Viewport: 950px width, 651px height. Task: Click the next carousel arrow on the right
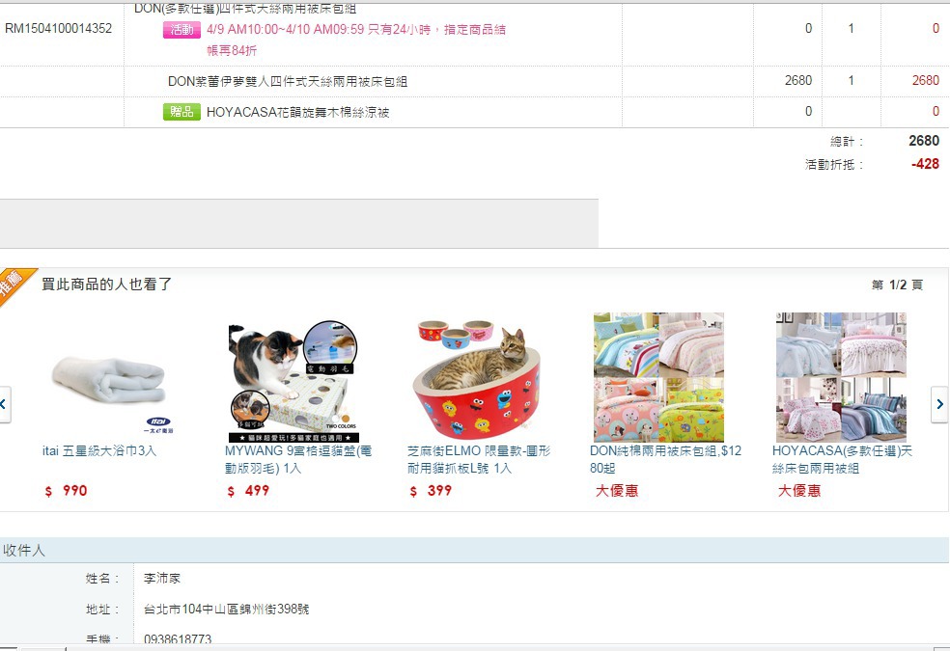(939, 404)
